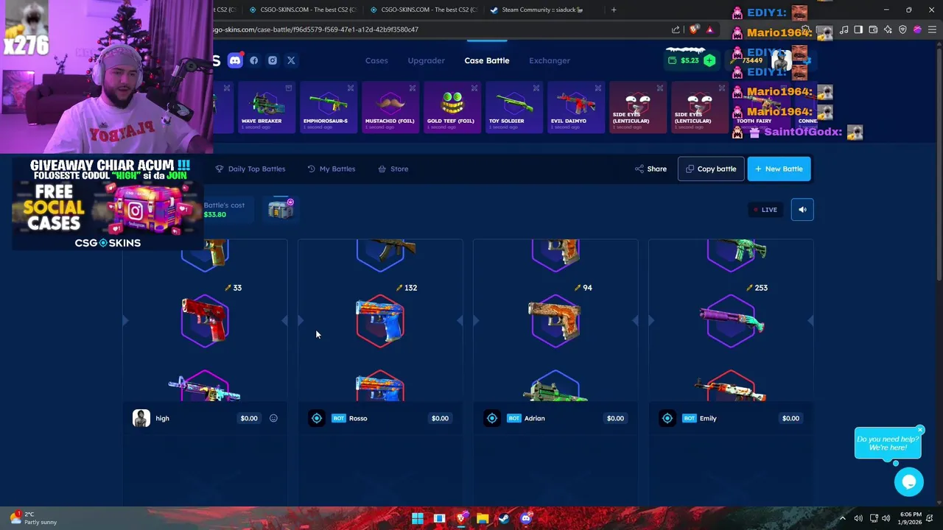Click battle icon on Emphorosaur-S card
The image size is (943, 530).
coord(351,88)
